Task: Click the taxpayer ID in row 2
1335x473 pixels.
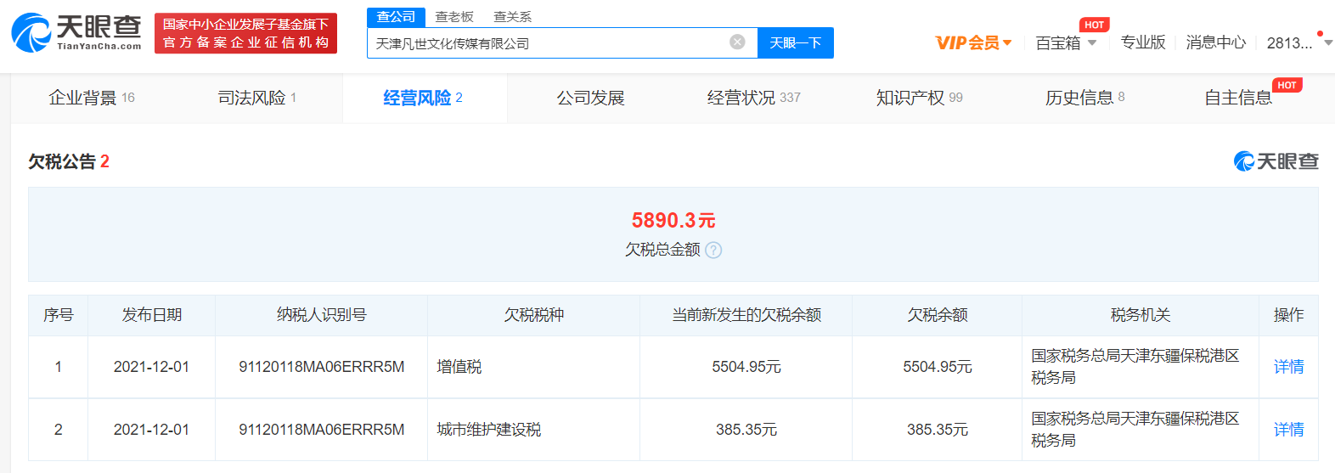Action: 322,430
